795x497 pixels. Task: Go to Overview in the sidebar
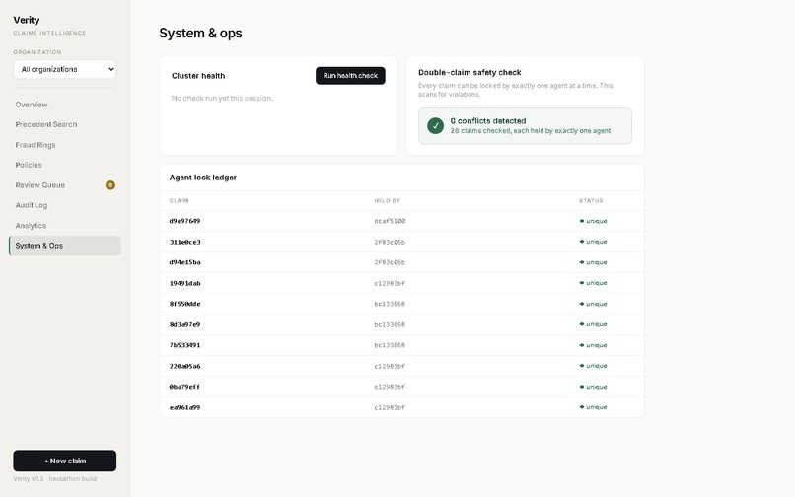(x=32, y=105)
